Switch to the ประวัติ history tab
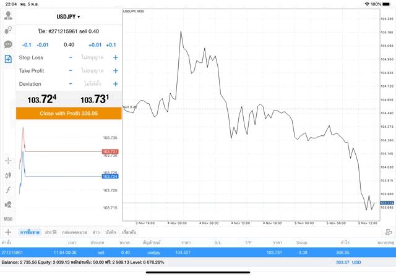396x276 pixels. point(51,232)
